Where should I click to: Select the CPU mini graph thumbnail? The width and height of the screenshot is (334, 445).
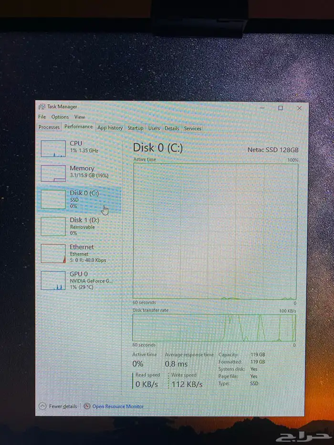53,148
